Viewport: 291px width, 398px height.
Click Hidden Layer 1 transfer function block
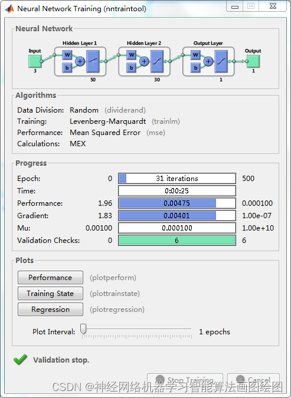click(x=93, y=61)
